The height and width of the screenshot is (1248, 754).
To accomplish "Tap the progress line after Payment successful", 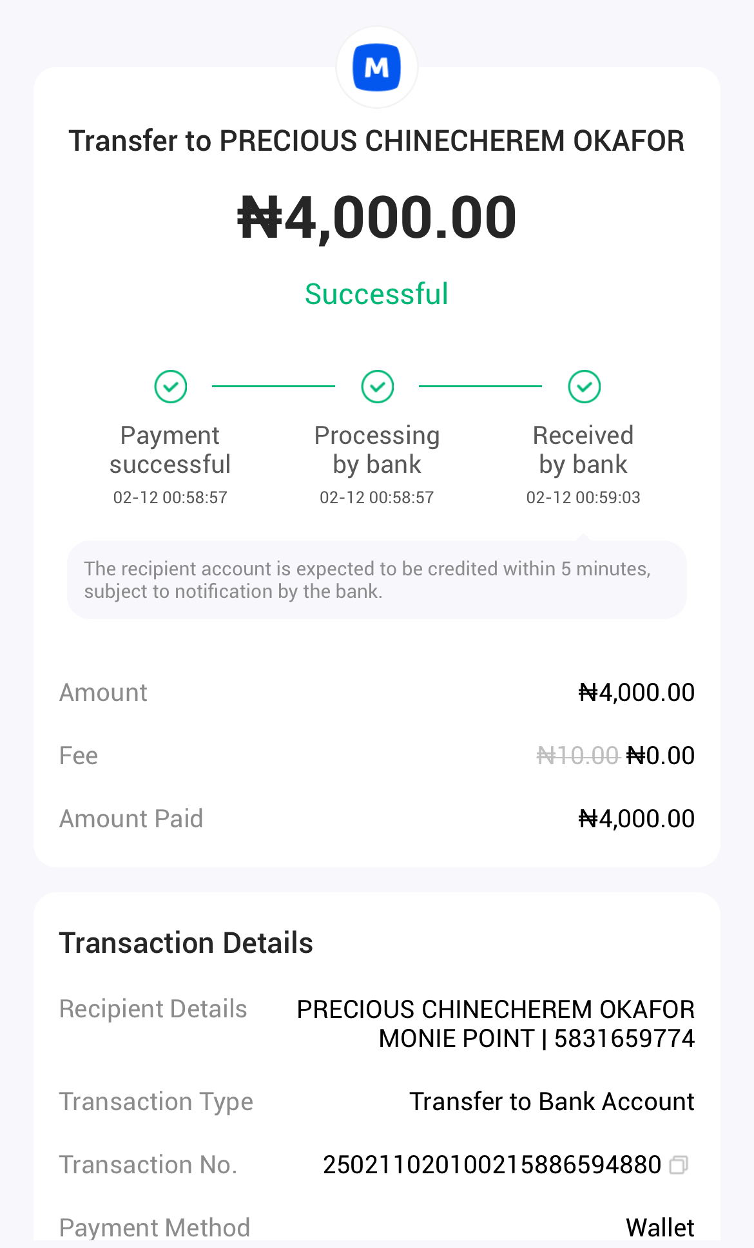I will [273, 387].
